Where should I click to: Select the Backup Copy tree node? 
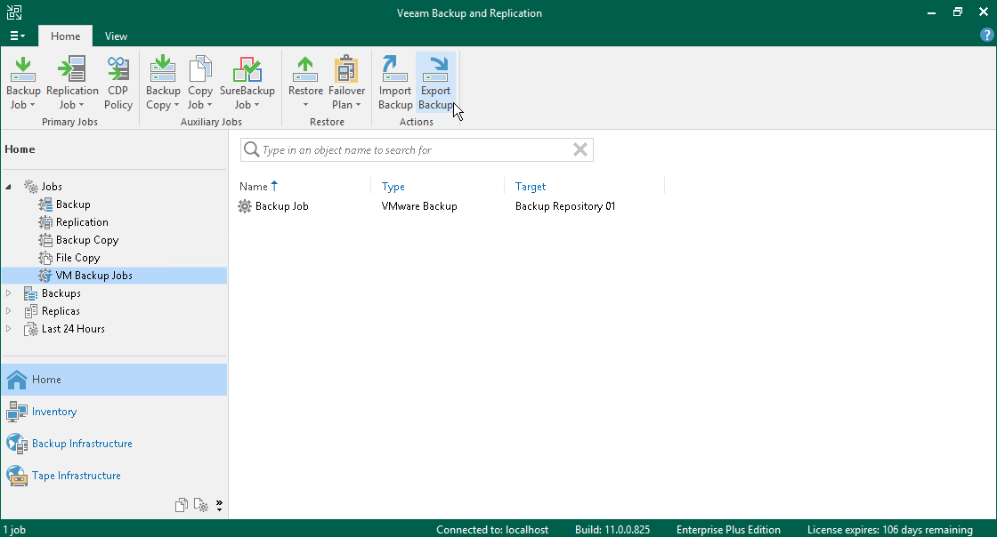(x=87, y=240)
